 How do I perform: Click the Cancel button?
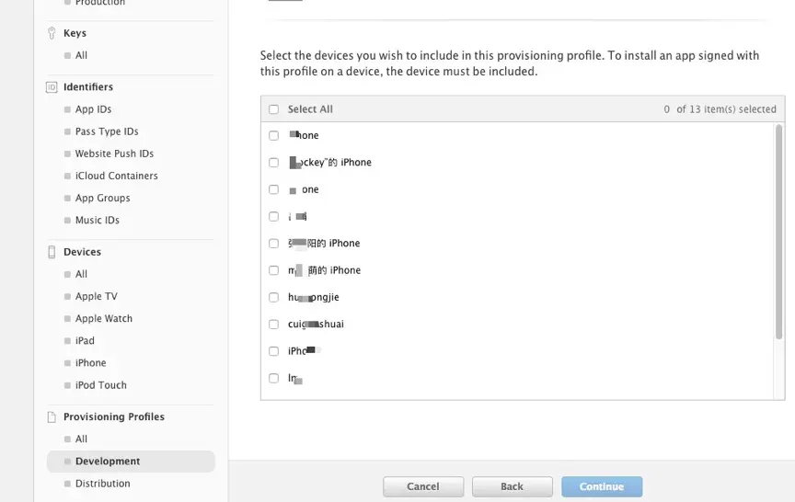click(423, 486)
